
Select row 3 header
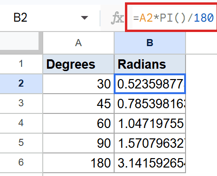point(21,104)
